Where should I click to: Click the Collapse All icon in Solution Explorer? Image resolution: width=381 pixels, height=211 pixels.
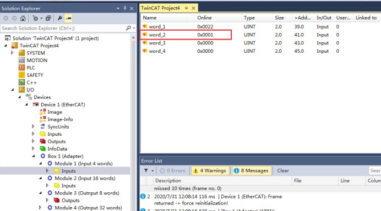click(48, 18)
